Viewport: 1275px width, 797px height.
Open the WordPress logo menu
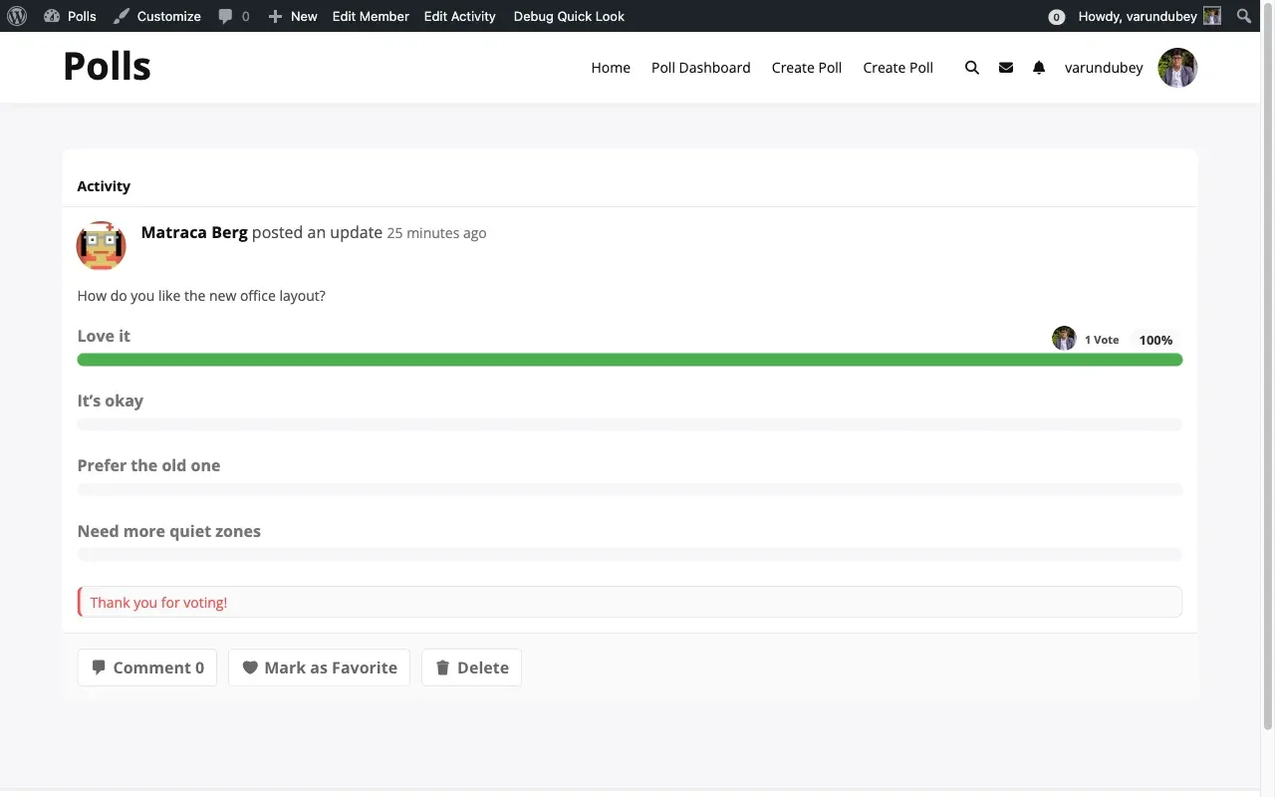click(x=17, y=16)
